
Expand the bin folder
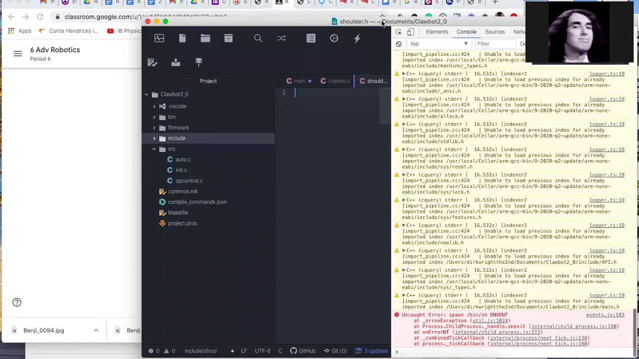[154, 117]
